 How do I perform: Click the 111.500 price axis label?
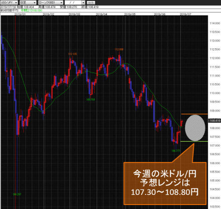[x=215, y=67]
